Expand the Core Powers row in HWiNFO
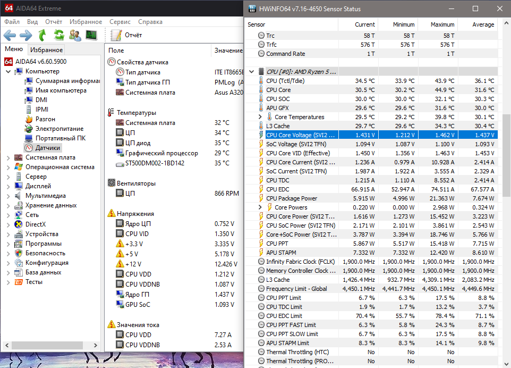The width and height of the screenshot is (511, 368). click(x=260, y=207)
